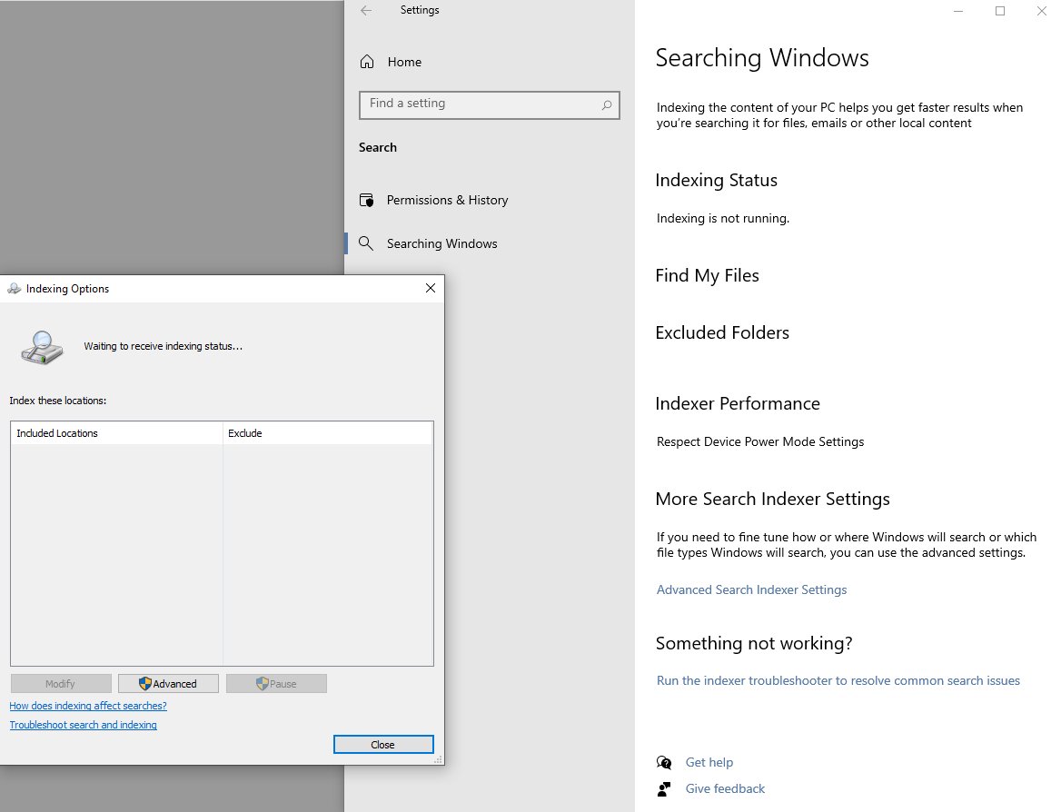Open Permissions & History page
Image resolution: width=1061 pixels, height=812 pixels.
(447, 201)
